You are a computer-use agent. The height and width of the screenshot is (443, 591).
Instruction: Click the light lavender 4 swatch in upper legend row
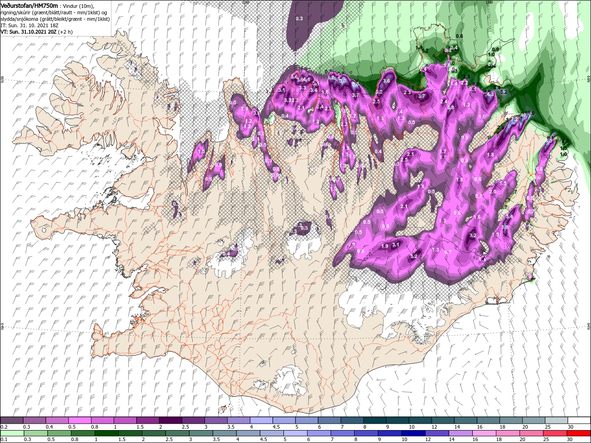[x=261, y=420]
